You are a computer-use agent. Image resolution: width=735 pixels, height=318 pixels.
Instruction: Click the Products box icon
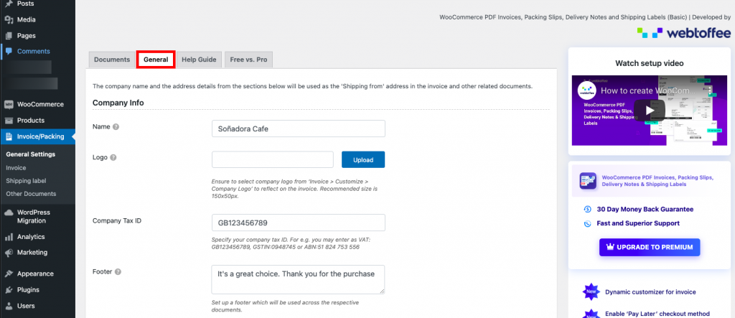(x=9, y=121)
